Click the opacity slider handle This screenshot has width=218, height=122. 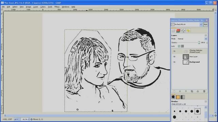point(199,42)
